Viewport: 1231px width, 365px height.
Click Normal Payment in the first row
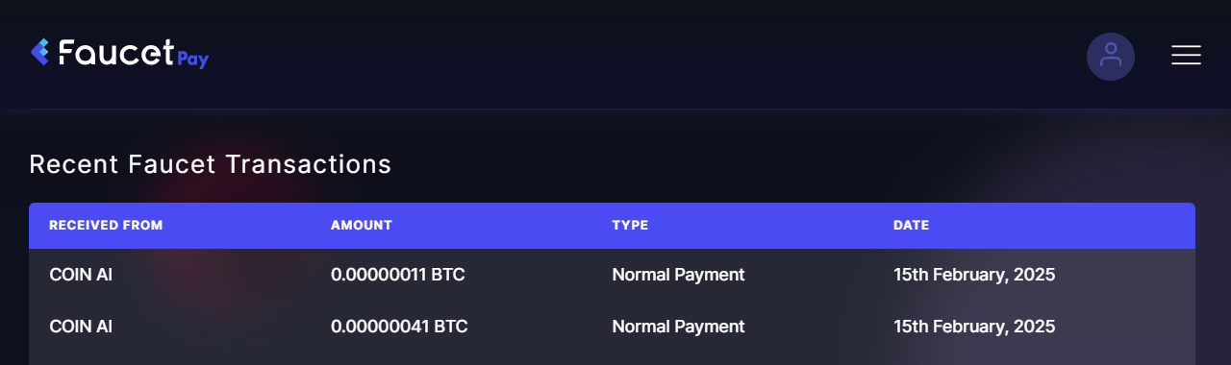[x=678, y=275]
